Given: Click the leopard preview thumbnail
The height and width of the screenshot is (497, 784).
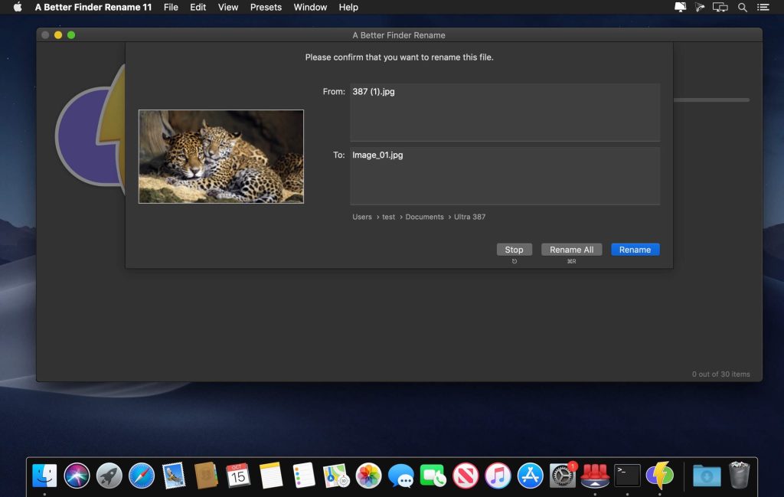Looking at the screenshot, I should click(x=221, y=157).
